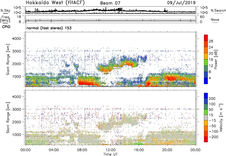Click the 'Nave' legend label

point(215,19)
